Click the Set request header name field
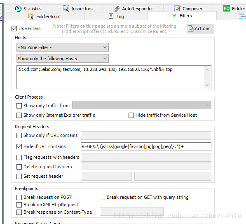This screenshot has width=246, height=224. [106, 177]
